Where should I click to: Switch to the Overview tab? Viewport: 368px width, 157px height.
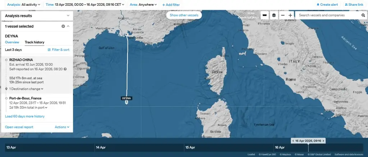(12, 42)
